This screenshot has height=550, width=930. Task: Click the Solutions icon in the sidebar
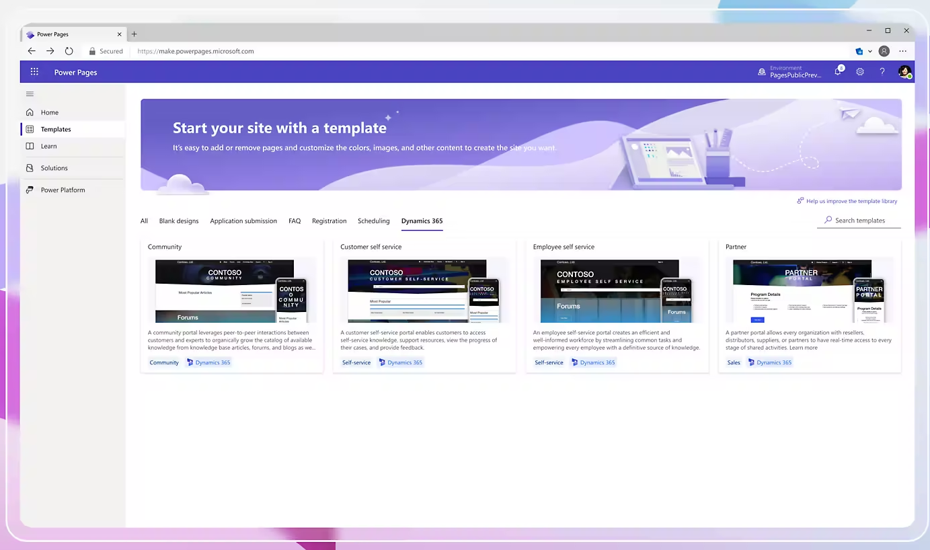tap(30, 168)
